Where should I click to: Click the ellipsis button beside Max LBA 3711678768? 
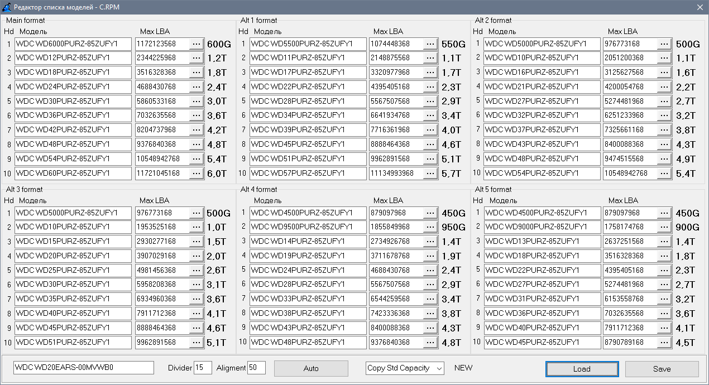click(x=430, y=256)
